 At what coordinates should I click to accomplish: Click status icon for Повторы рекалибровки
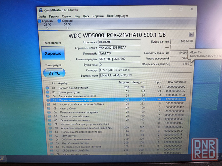tap(49, 116)
